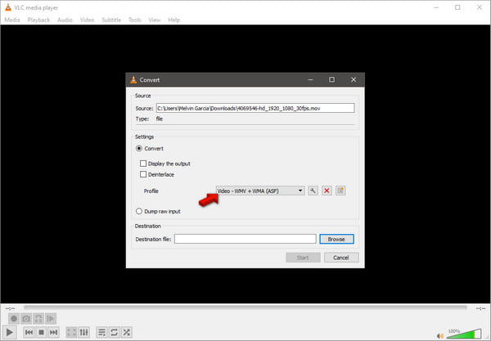Delete selected profile with red X
Image resolution: width=491 pixels, height=341 pixels.
[x=327, y=191]
